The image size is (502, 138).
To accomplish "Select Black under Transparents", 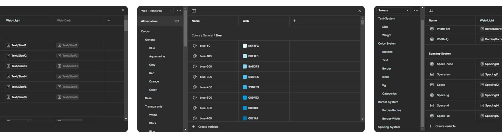I will pyautogui.click(x=153, y=123).
